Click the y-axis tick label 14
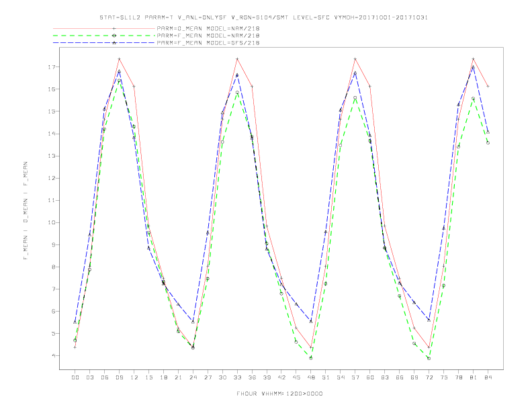This screenshot has height=411, width=532. click(x=51, y=134)
